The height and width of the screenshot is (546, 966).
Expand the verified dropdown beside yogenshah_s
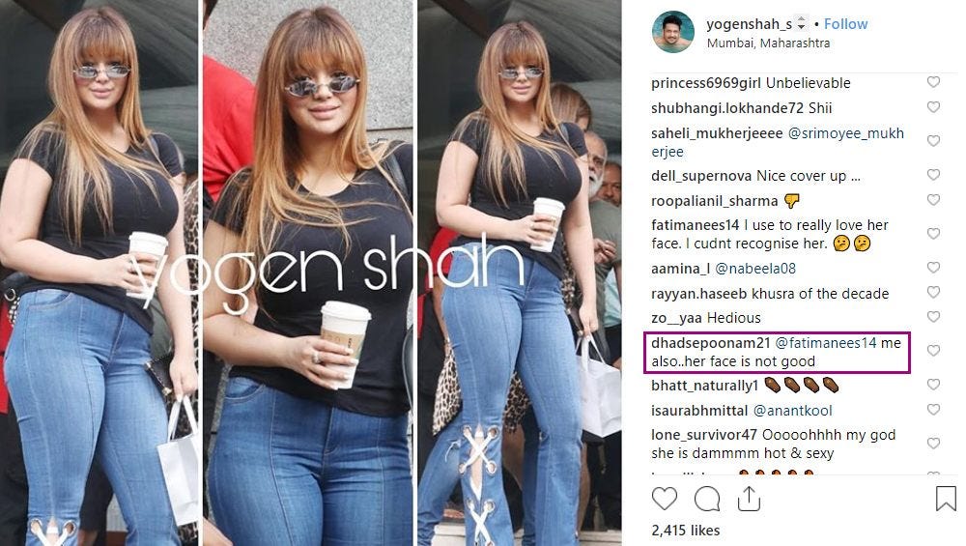(801, 24)
